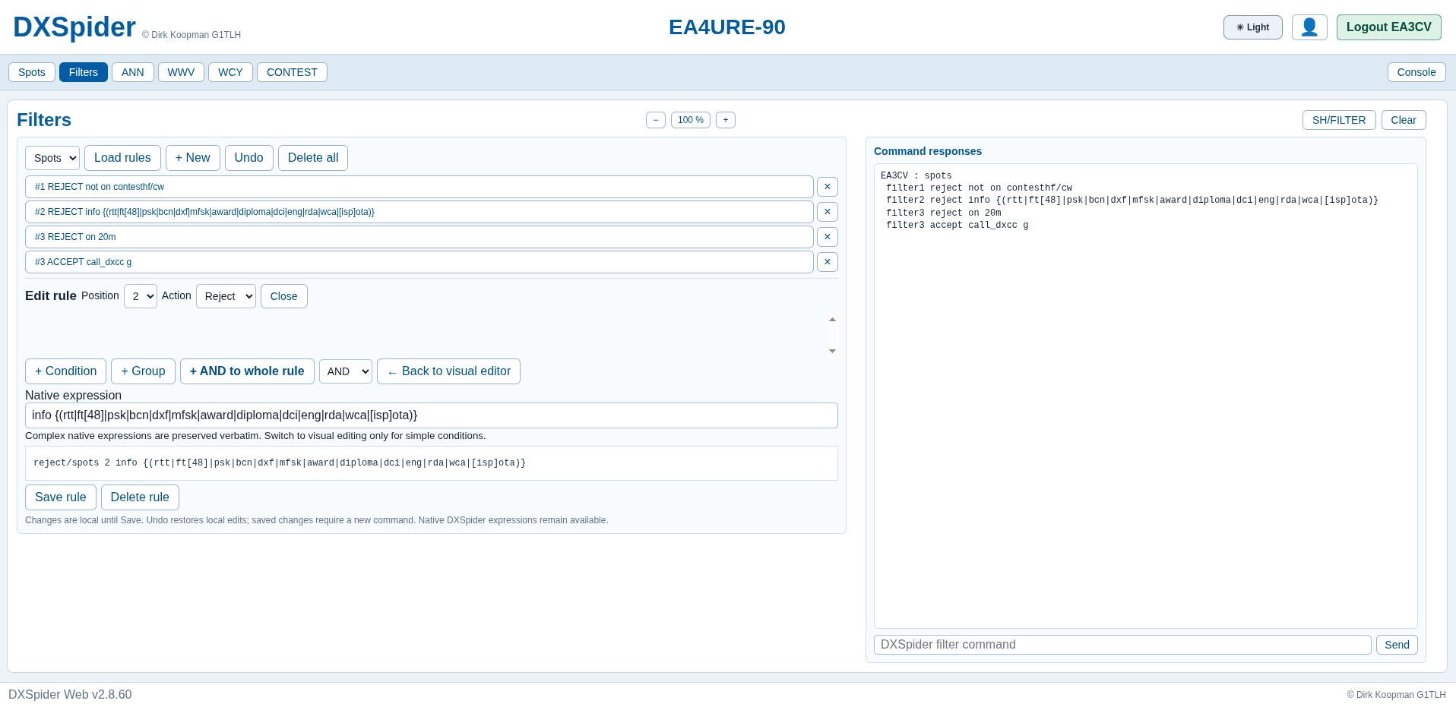Click Delete all rules
1456x704 pixels.
[313, 158]
